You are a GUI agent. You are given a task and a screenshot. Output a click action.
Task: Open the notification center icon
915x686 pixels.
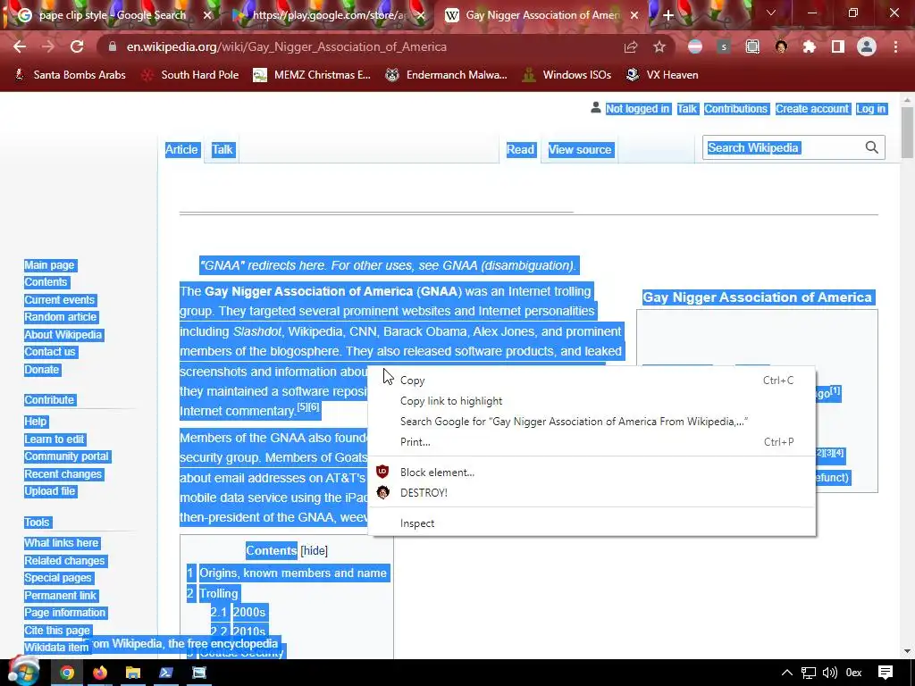[886, 673]
